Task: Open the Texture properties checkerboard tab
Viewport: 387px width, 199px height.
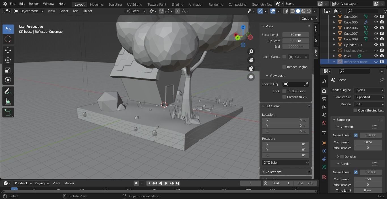Action: coord(324,177)
